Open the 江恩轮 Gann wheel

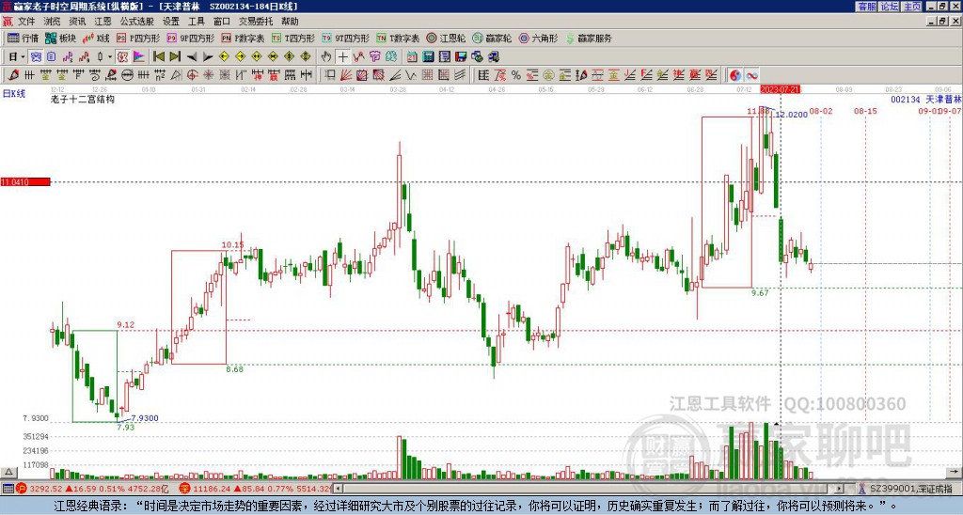pos(445,38)
